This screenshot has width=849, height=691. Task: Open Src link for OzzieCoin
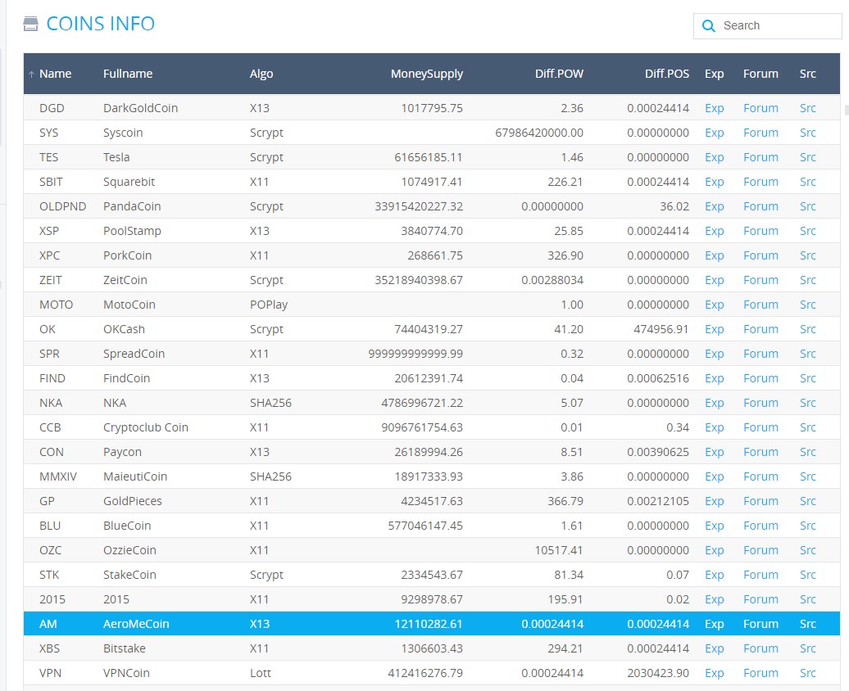coord(807,550)
